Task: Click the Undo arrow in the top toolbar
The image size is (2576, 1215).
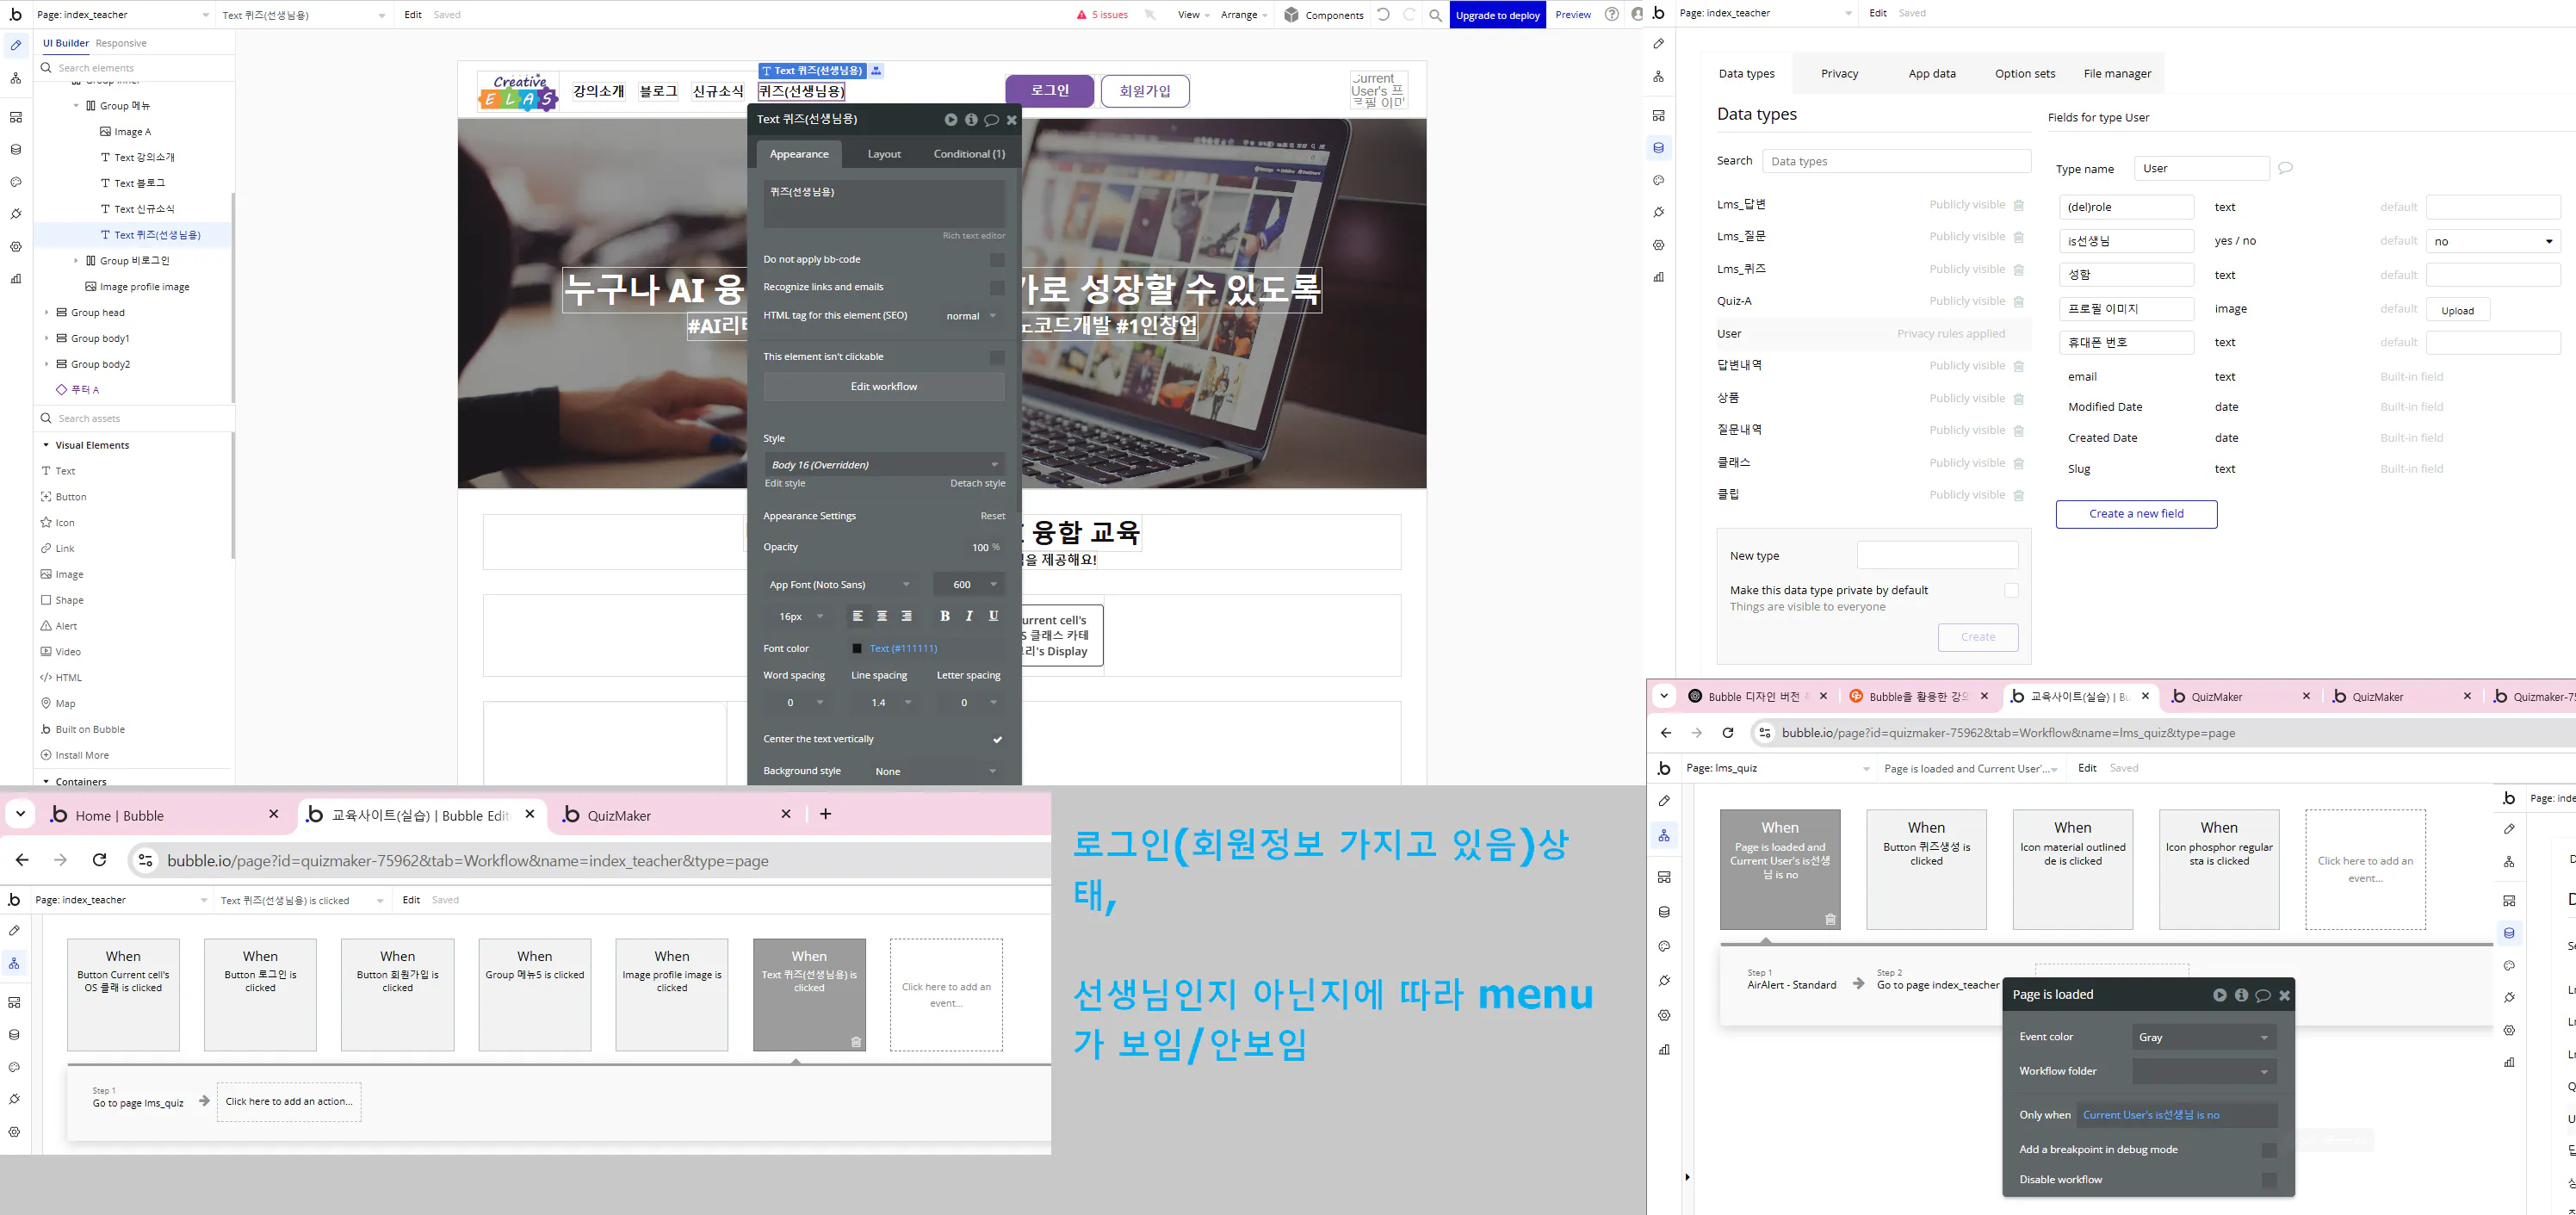Action: 1383,15
